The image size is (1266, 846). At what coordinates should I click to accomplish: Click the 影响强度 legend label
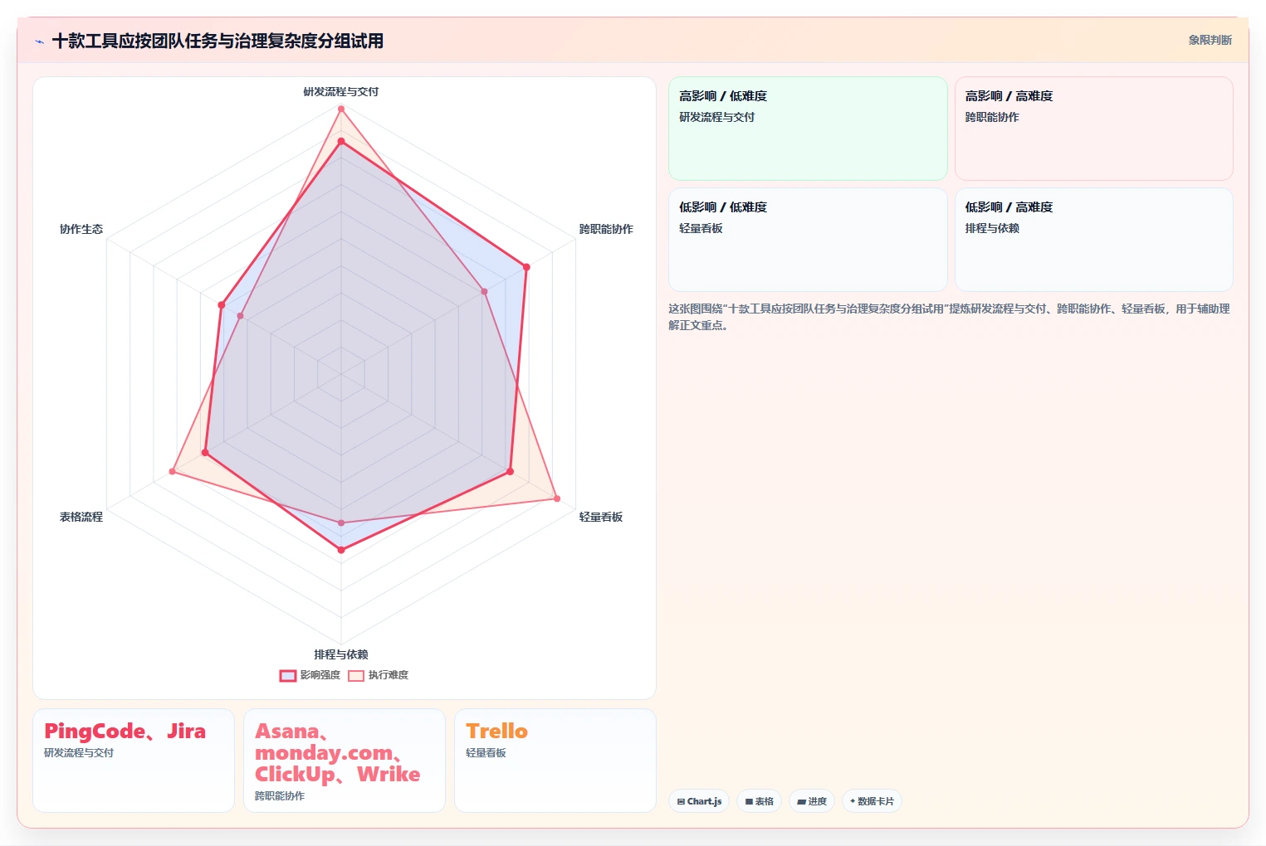[320, 675]
